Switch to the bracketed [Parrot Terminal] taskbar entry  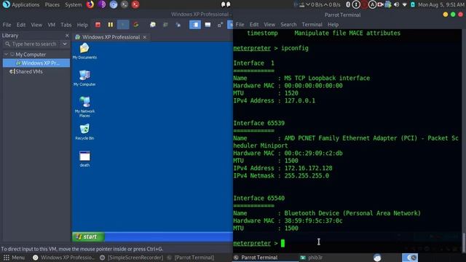pyautogui.click(x=191, y=258)
